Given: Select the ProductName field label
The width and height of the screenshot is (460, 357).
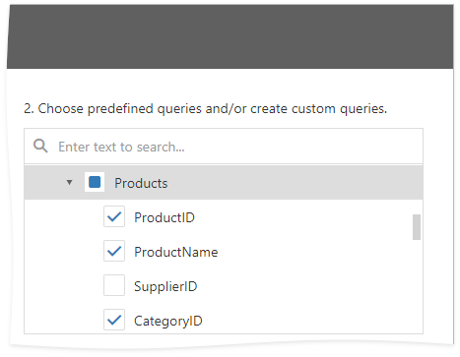Looking at the screenshot, I should point(176,252).
